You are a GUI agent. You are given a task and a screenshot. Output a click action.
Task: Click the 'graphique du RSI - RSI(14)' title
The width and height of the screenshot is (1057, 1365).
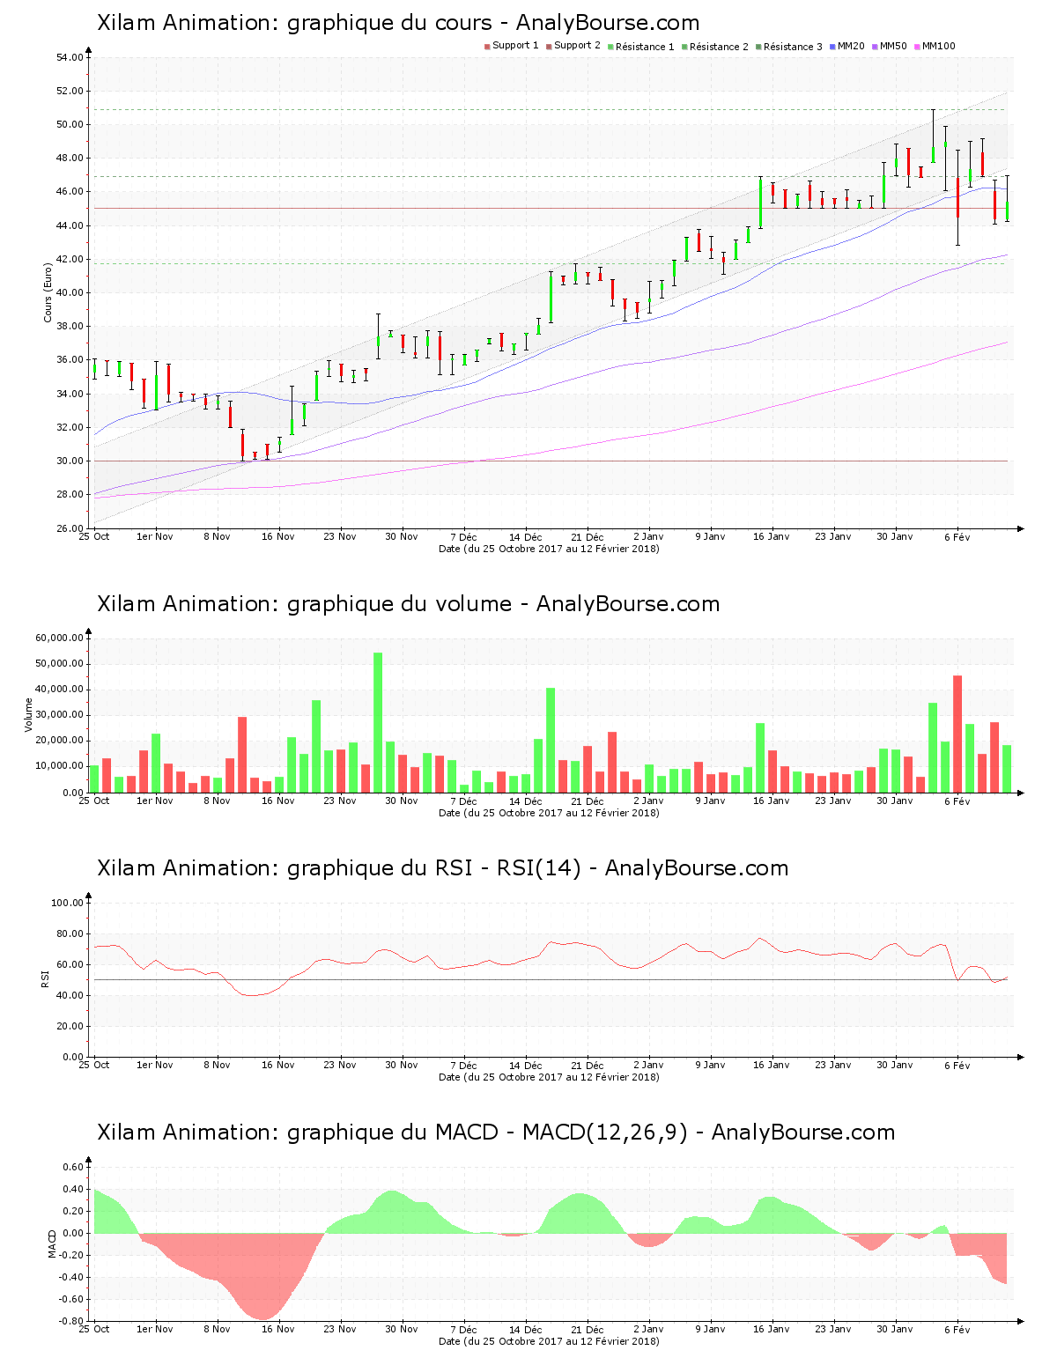tap(443, 868)
